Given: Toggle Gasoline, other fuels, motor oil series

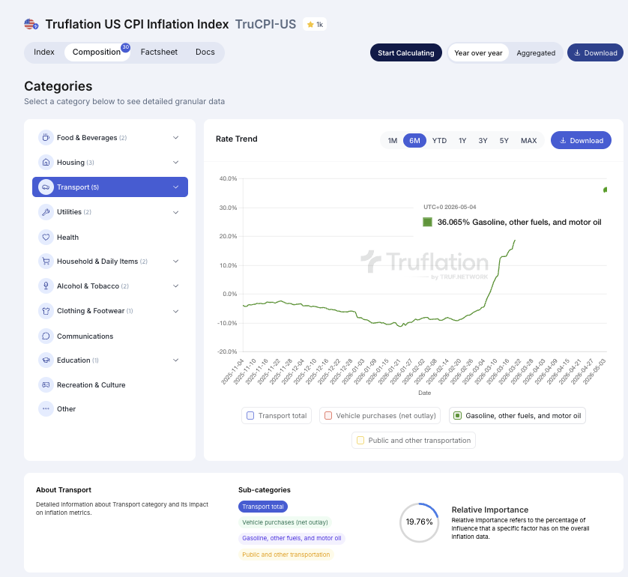Looking at the screenshot, I should 457,416.
